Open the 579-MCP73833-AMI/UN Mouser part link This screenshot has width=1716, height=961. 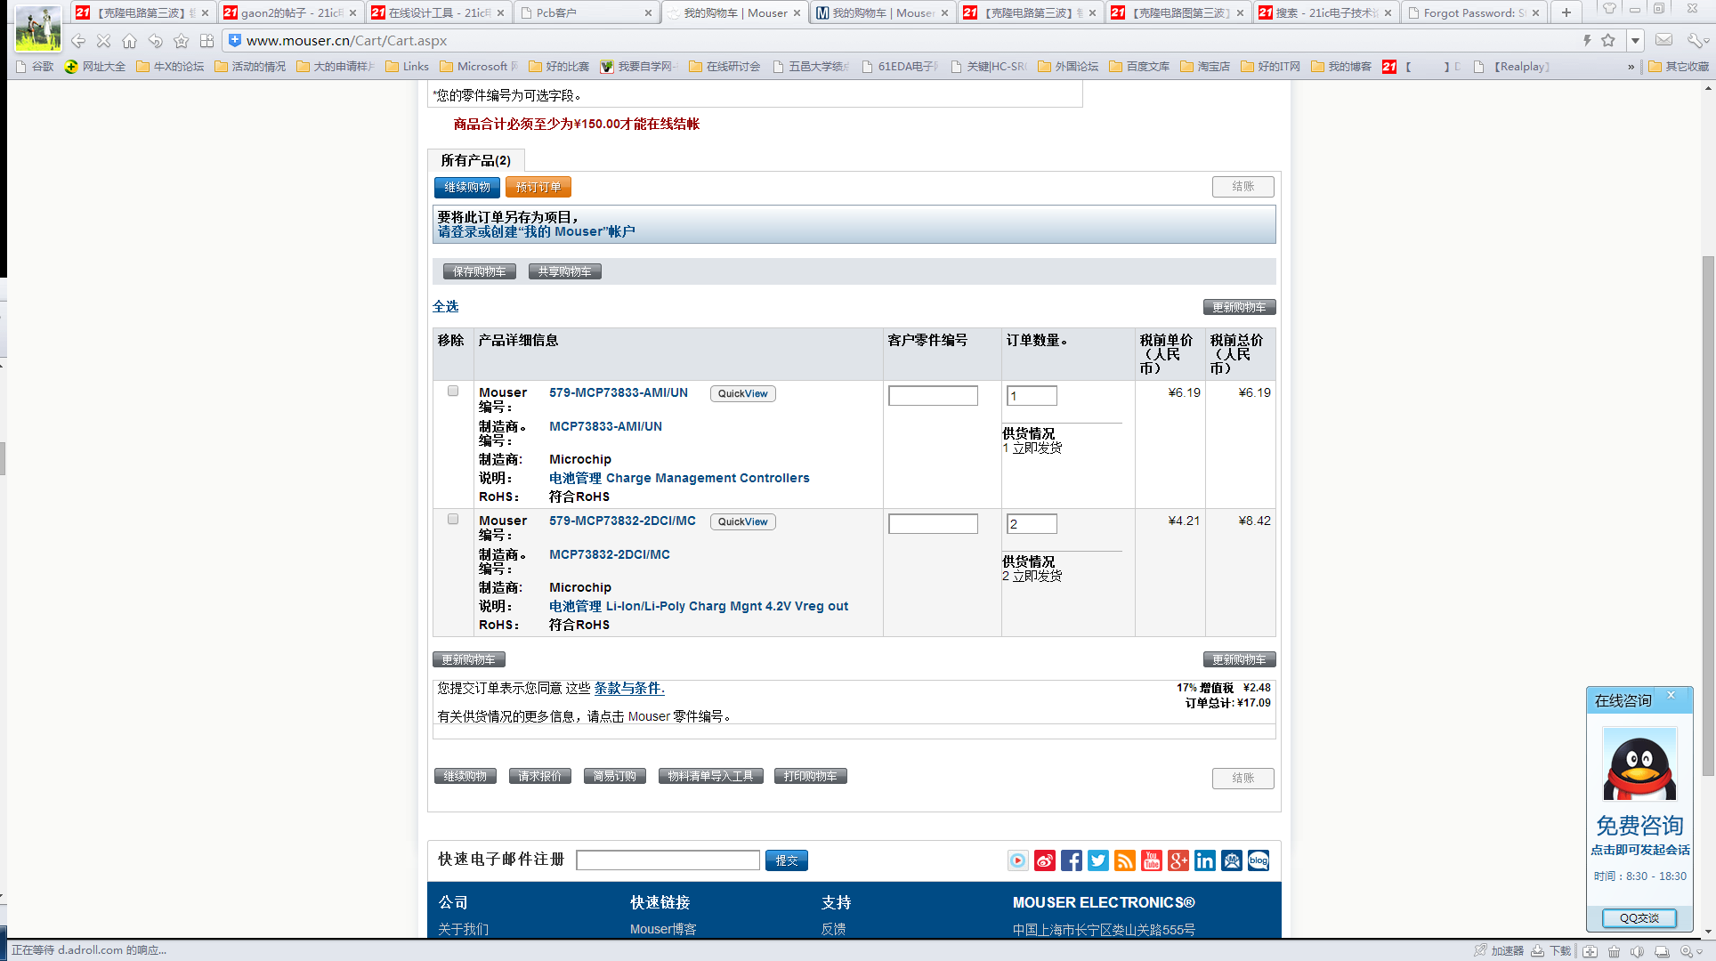click(x=619, y=392)
